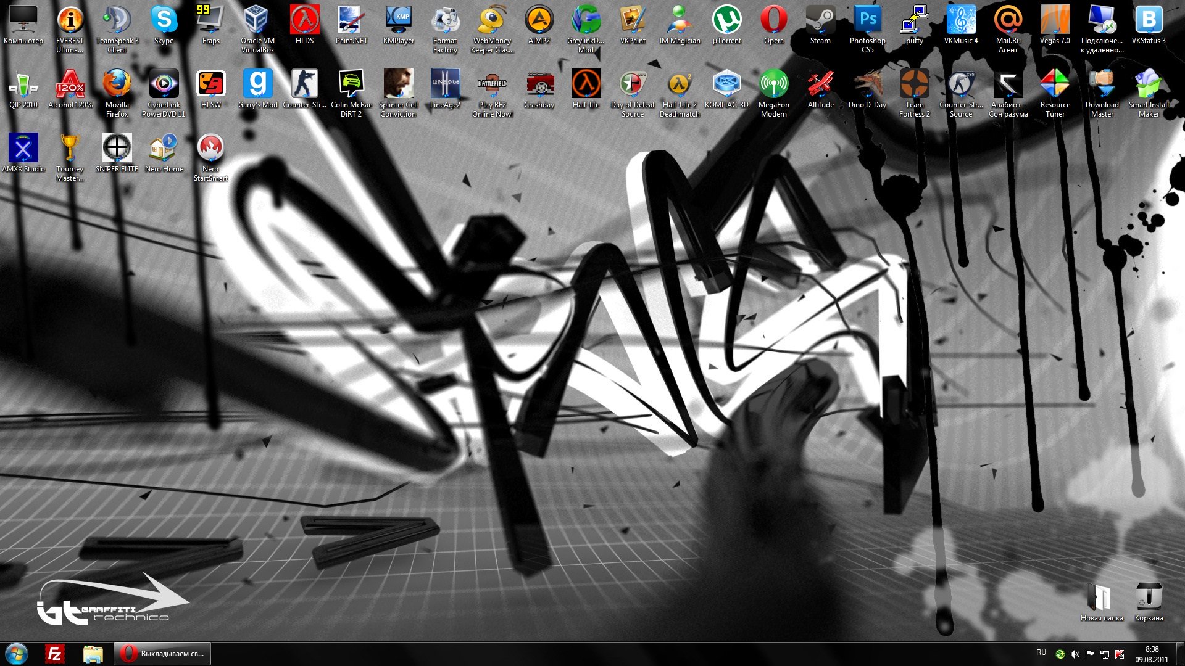Open the Новая папка folder
Image resolution: width=1185 pixels, height=666 pixels.
pyautogui.click(x=1102, y=602)
